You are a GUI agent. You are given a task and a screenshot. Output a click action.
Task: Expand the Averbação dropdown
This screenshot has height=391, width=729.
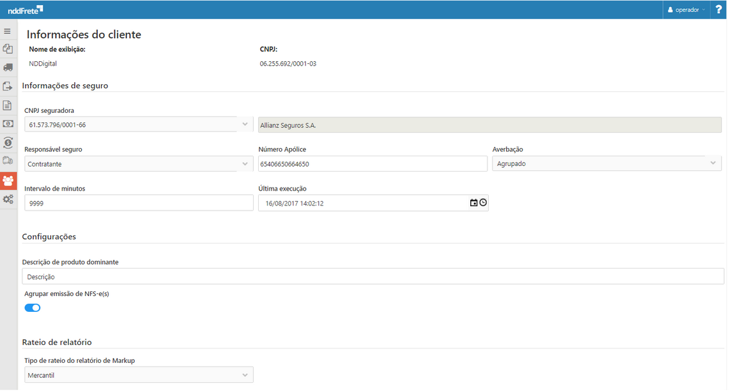713,163
